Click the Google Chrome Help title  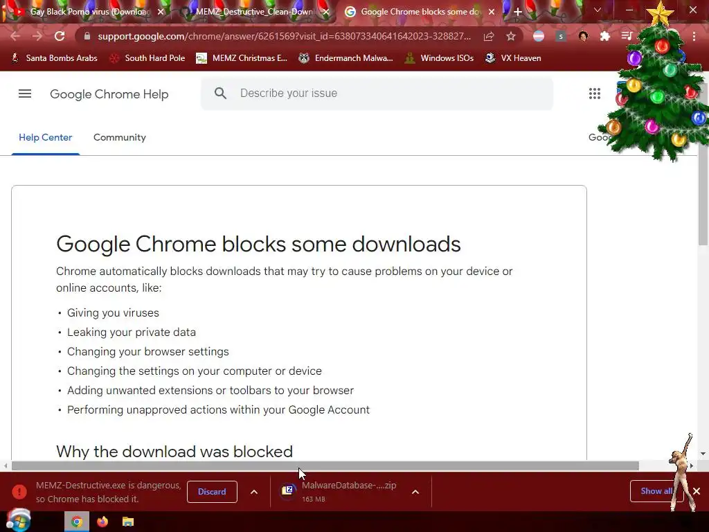click(x=109, y=94)
